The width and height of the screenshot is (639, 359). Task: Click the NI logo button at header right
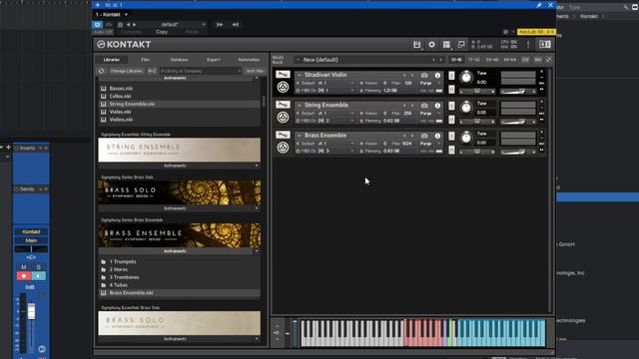545,44
